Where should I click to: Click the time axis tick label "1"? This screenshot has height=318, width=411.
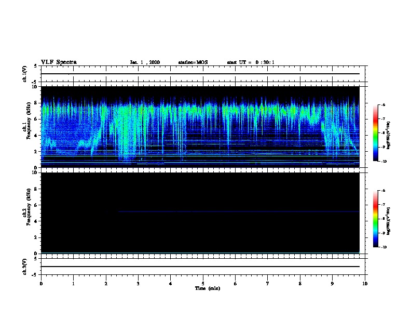73,284
